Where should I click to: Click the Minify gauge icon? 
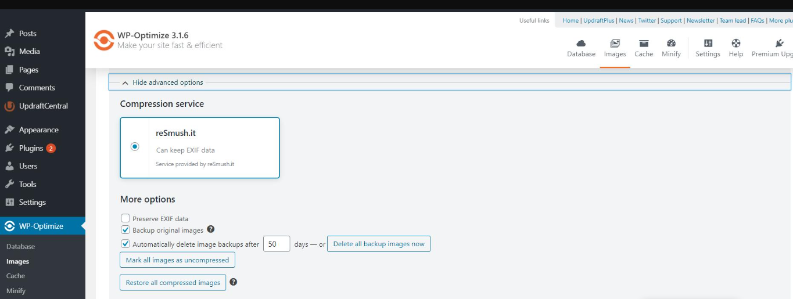(x=671, y=43)
